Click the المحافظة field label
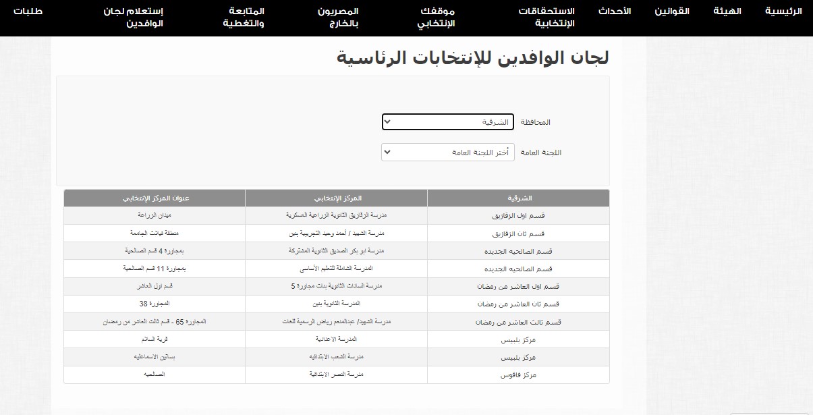The width and height of the screenshot is (813, 415). (535, 122)
